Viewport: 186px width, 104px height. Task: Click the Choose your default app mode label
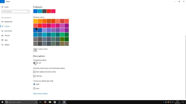43,81
